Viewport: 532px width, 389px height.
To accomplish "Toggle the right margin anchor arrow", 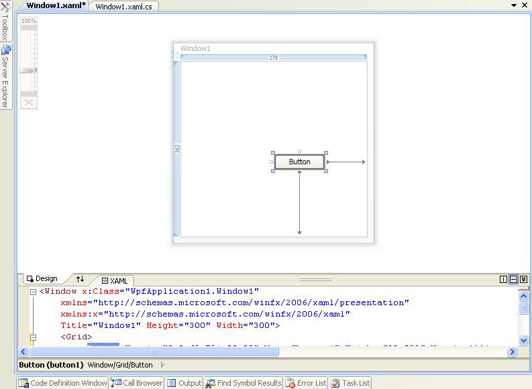I will pyautogui.click(x=346, y=162).
